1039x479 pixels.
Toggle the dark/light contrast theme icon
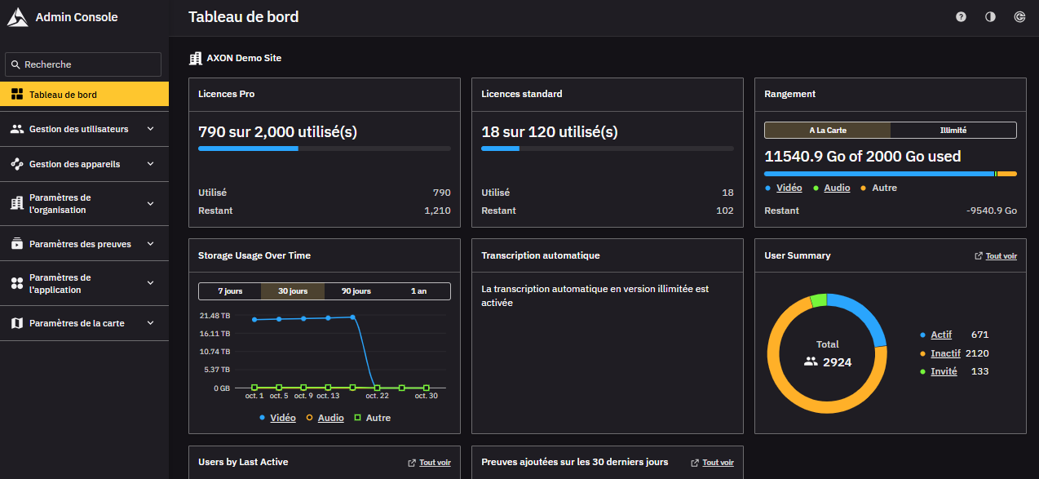pyautogui.click(x=990, y=17)
